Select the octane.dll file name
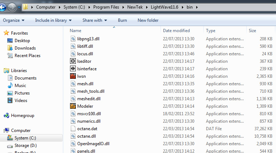 [87, 136]
